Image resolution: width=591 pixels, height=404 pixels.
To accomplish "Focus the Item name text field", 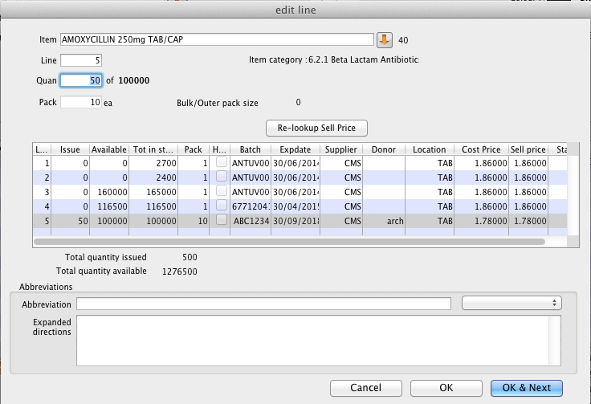I will pos(217,39).
